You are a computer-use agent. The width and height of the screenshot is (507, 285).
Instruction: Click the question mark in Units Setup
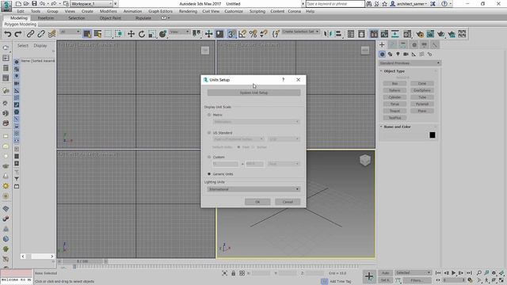pyautogui.click(x=284, y=79)
